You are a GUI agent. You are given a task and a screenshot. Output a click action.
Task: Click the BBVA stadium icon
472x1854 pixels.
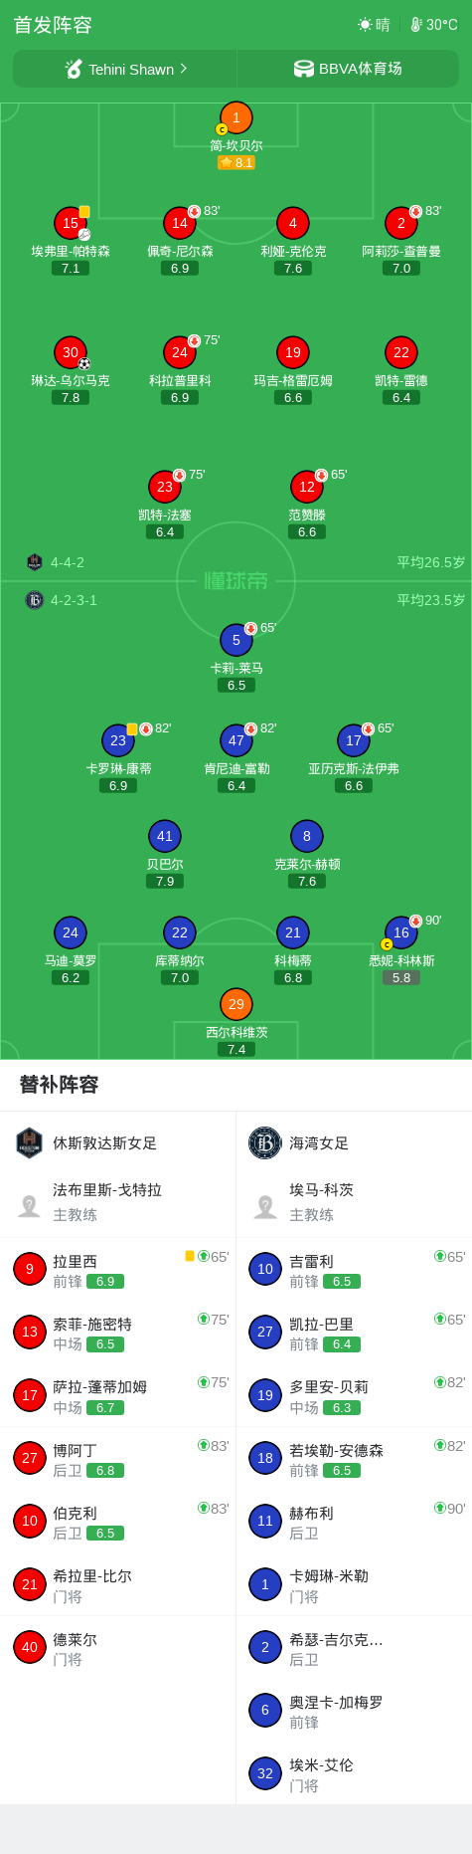(303, 69)
